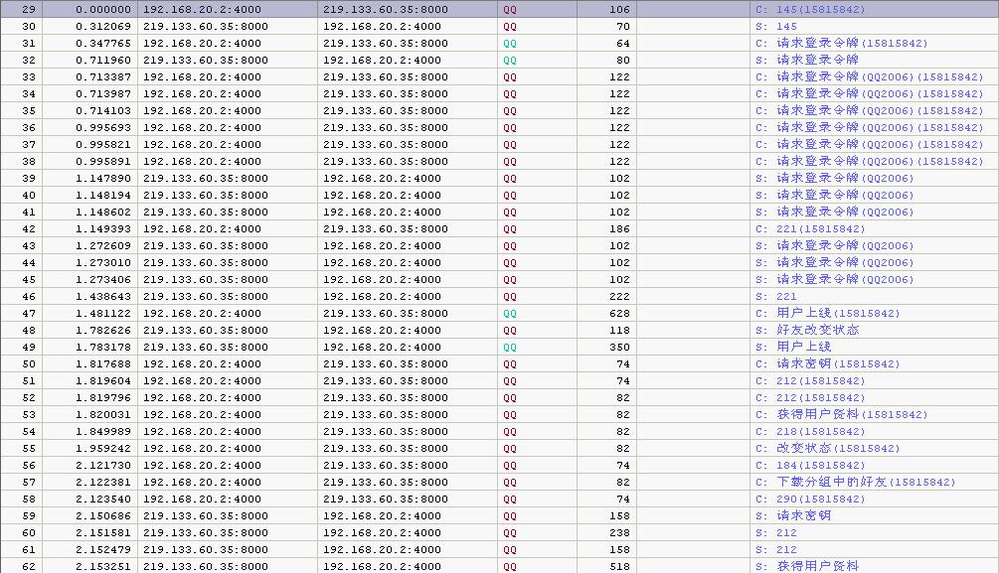Click the "C: 290(15815842)" info entry

pos(810,500)
